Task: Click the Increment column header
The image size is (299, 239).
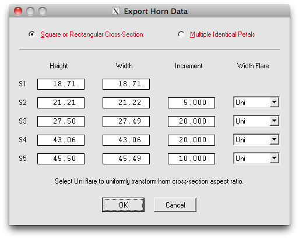Action: pos(188,66)
